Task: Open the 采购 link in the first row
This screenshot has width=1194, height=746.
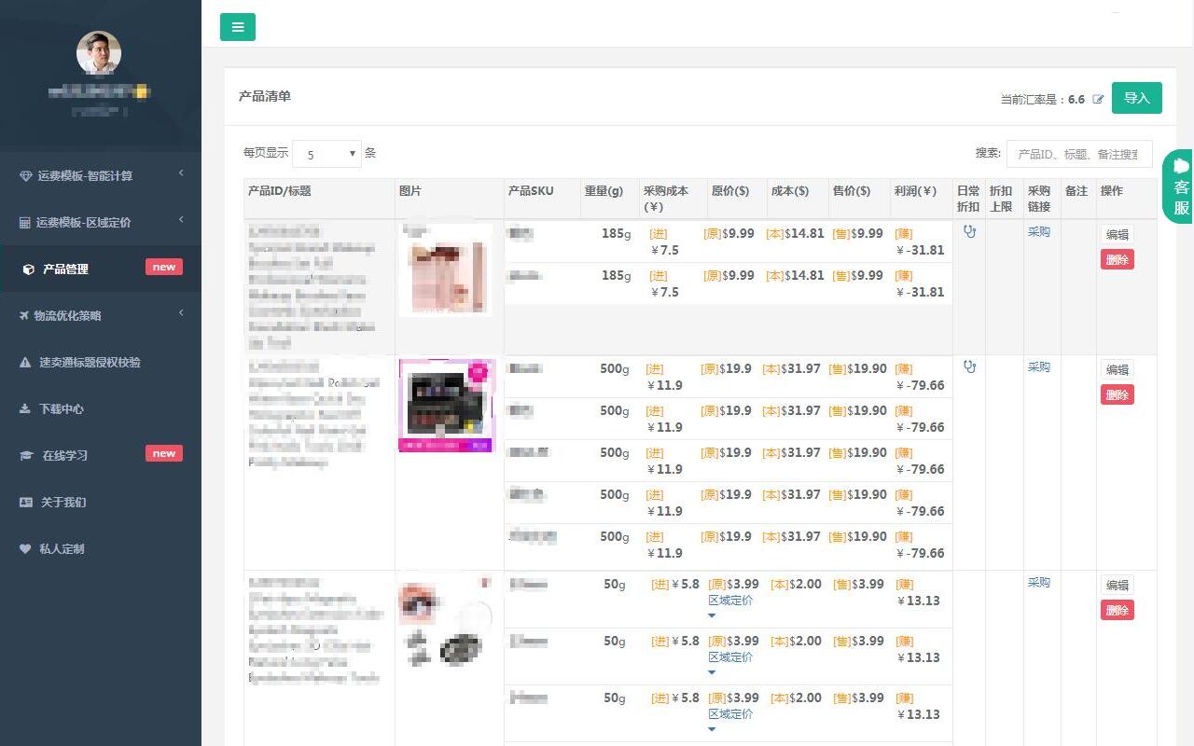Action: pos(1038,231)
